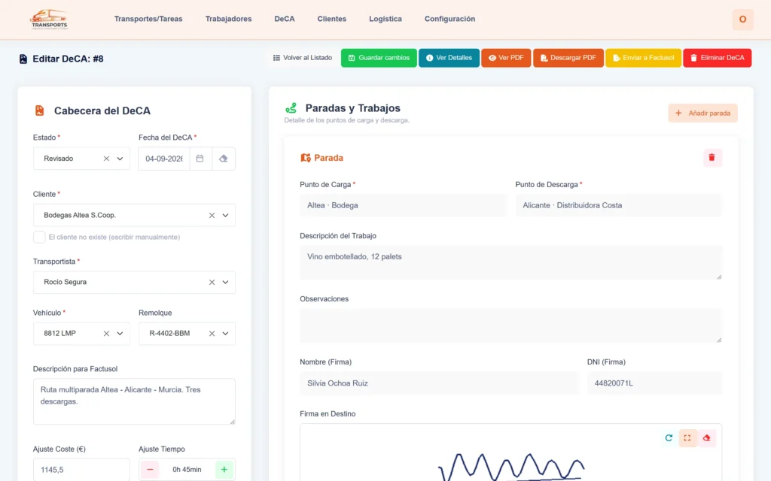The height and width of the screenshot is (481, 771).
Task: Click the Parada map marker icon
Action: [306, 158]
